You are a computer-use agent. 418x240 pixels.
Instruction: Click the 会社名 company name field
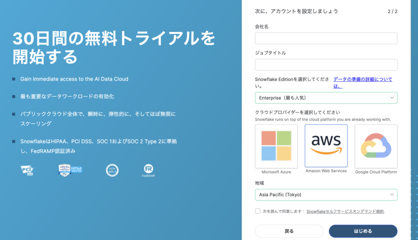[326, 38]
